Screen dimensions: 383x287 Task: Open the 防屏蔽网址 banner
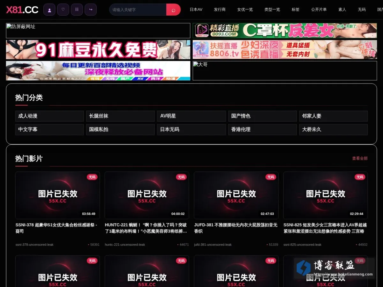point(98,31)
